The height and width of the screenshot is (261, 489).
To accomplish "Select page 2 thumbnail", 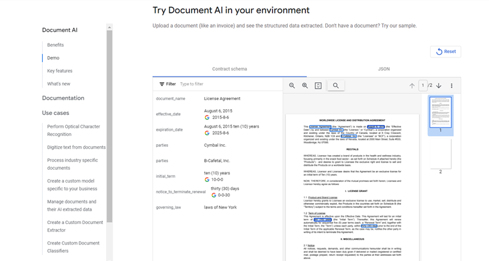I will point(440,154).
